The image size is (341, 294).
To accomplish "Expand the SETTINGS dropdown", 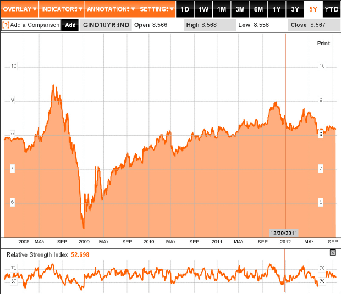I will (156, 9).
